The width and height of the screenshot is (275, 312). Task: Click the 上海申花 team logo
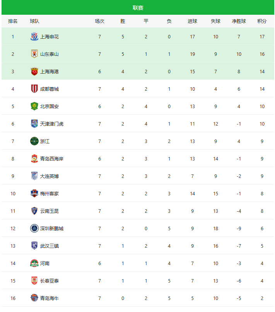34,36
